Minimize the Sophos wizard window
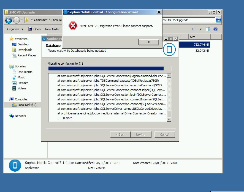Screen dimensions: 244x192 [x=166, y=39]
